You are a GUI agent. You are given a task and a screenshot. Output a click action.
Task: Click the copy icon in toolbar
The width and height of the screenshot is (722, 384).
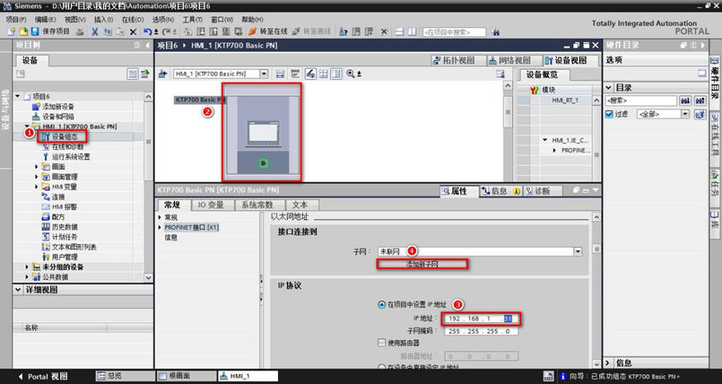108,32
